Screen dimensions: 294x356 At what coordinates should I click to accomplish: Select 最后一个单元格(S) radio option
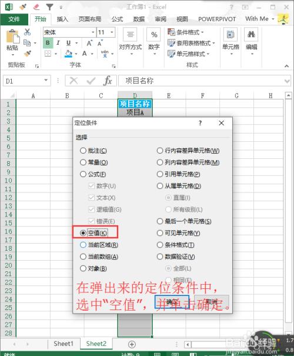coord(184,221)
